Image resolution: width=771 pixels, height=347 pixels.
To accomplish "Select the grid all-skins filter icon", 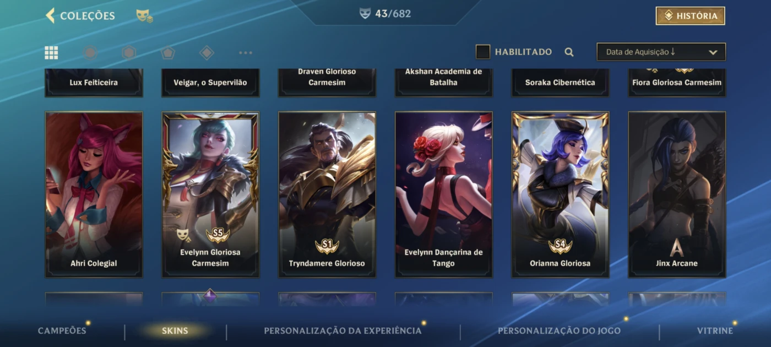I will [x=51, y=52].
